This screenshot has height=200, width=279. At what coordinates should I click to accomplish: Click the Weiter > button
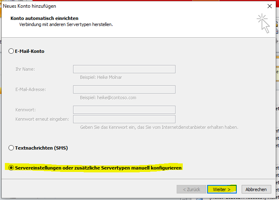tap(222, 189)
